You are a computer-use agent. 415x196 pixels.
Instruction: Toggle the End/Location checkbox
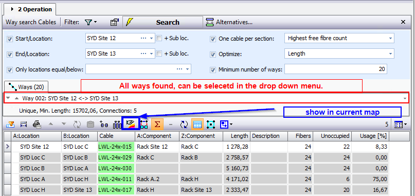coord(10,55)
